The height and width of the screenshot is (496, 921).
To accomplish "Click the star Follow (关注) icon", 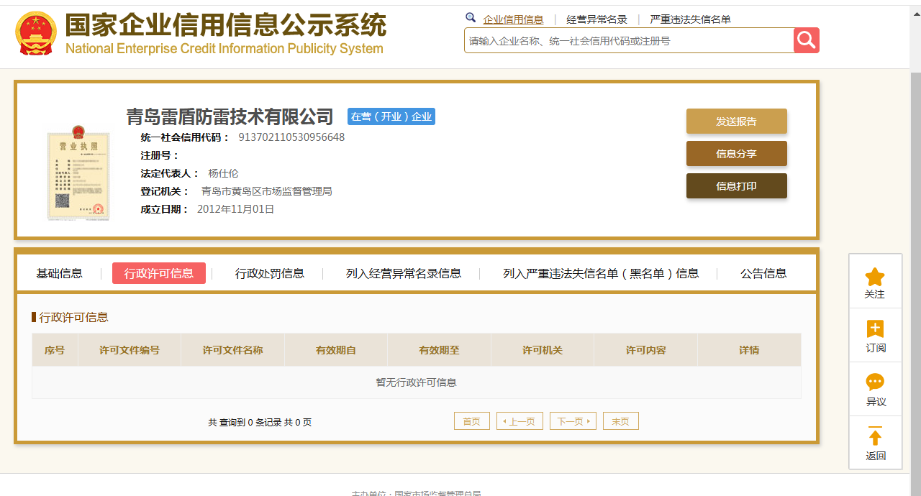I will [x=875, y=277].
